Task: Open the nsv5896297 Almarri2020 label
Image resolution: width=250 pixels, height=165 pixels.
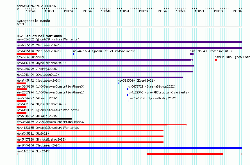Action: (x=37, y=98)
